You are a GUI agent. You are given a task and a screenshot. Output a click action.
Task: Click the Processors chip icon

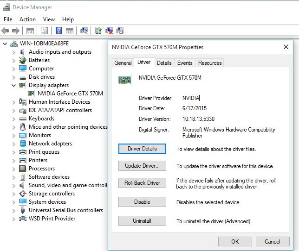tap(23, 169)
